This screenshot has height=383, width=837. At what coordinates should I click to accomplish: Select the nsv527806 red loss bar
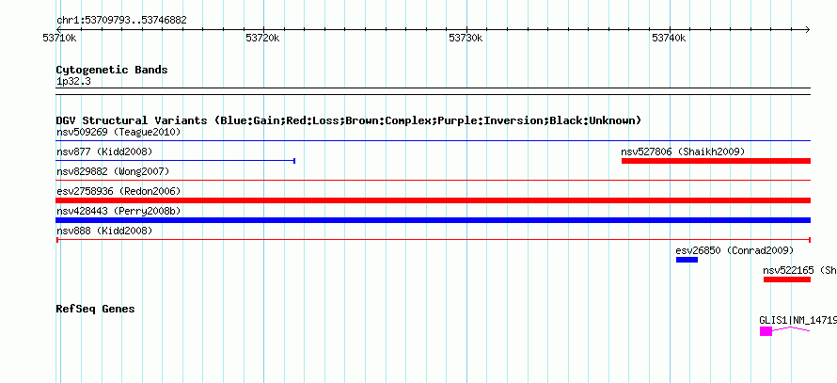(717, 161)
